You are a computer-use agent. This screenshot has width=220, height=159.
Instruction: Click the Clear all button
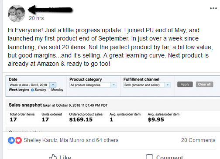pyautogui.click(x=204, y=85)
